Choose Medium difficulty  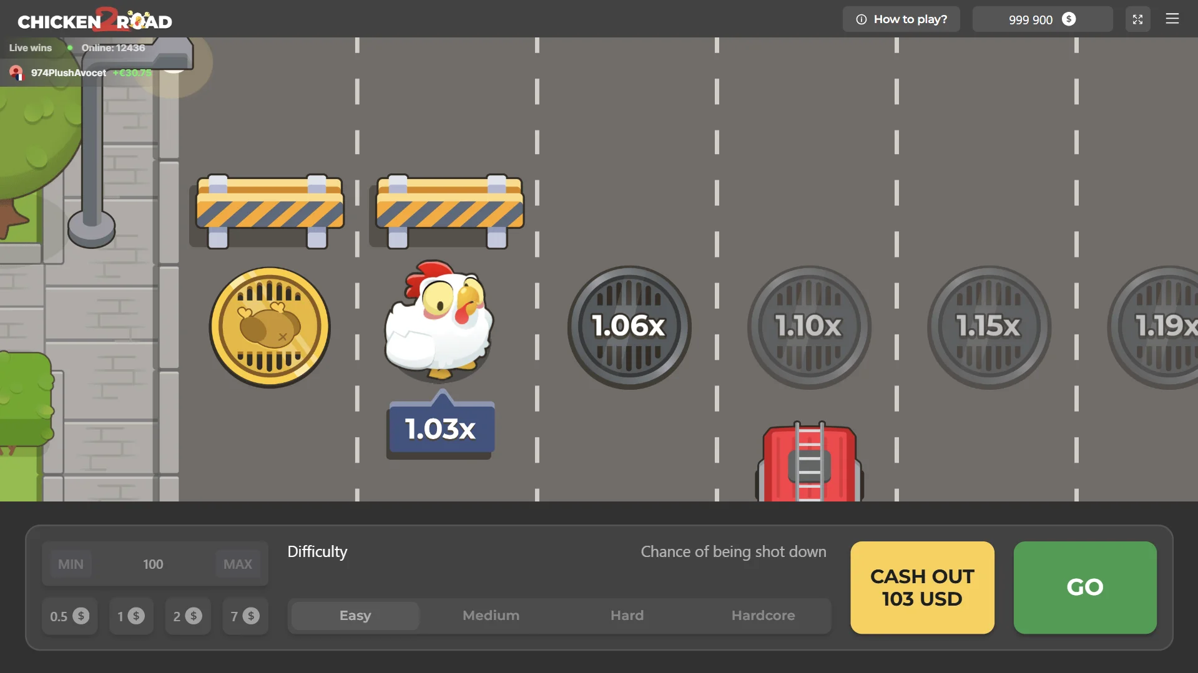click(491, 616)
